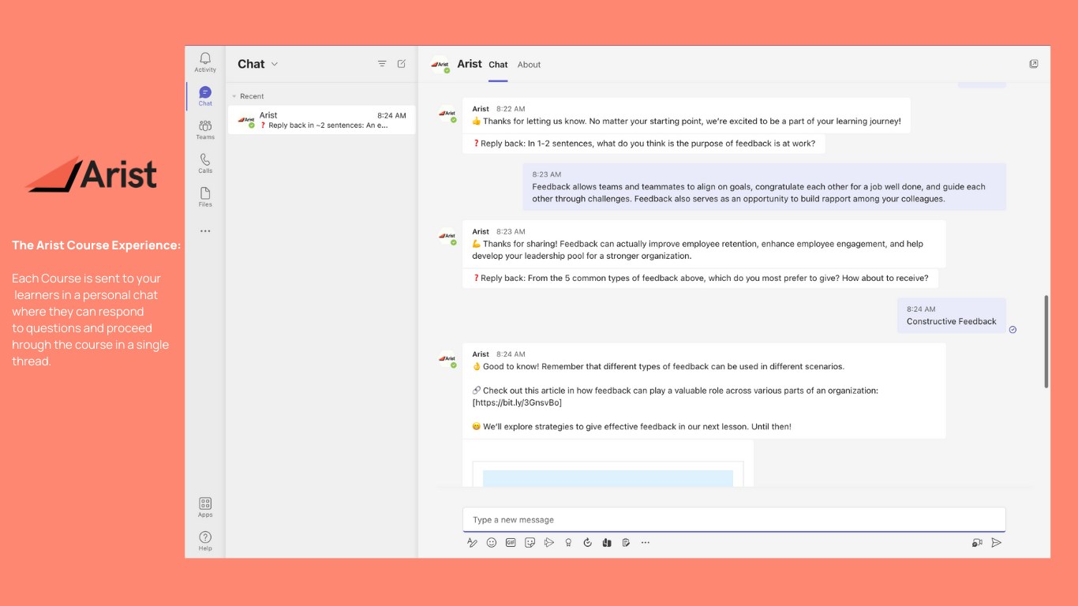Click the Viva thumbs icon in compose bar
This screenshot has width=1078, height=606.
point(607,542)
